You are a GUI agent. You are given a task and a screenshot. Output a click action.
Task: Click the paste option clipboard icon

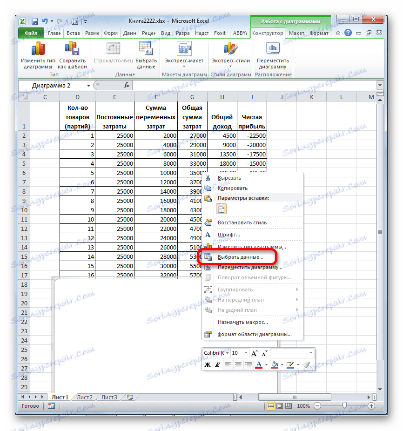(x=222, y=209)
